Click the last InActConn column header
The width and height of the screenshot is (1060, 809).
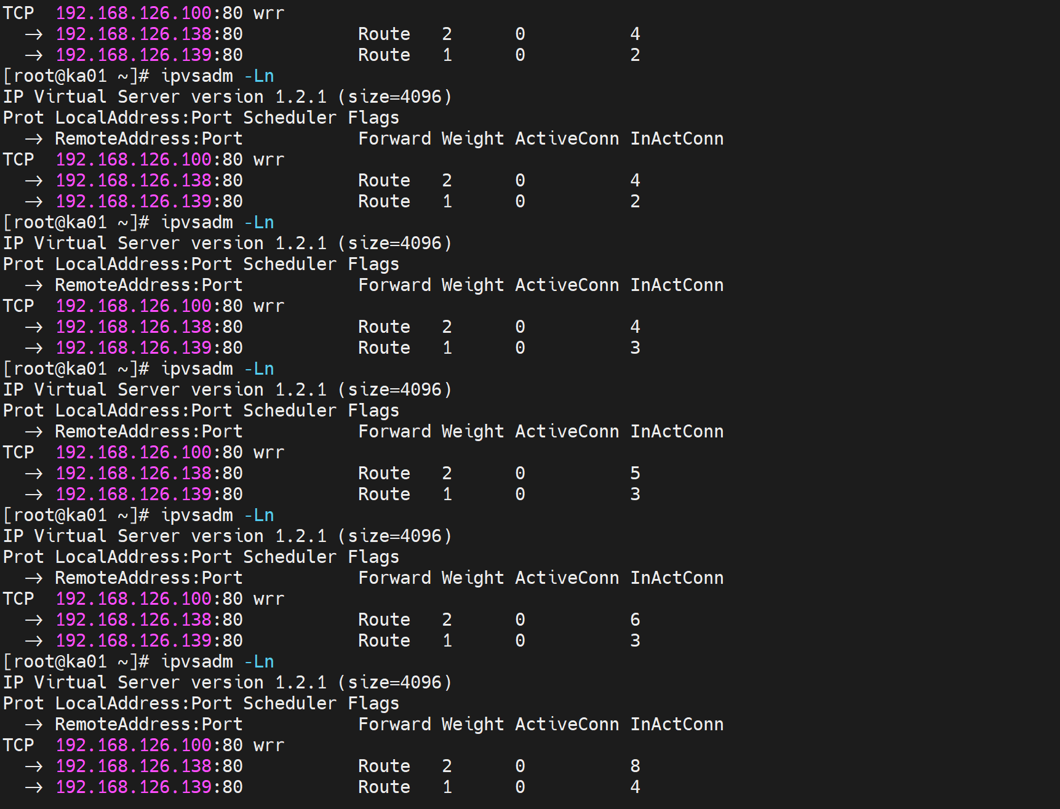677,724
